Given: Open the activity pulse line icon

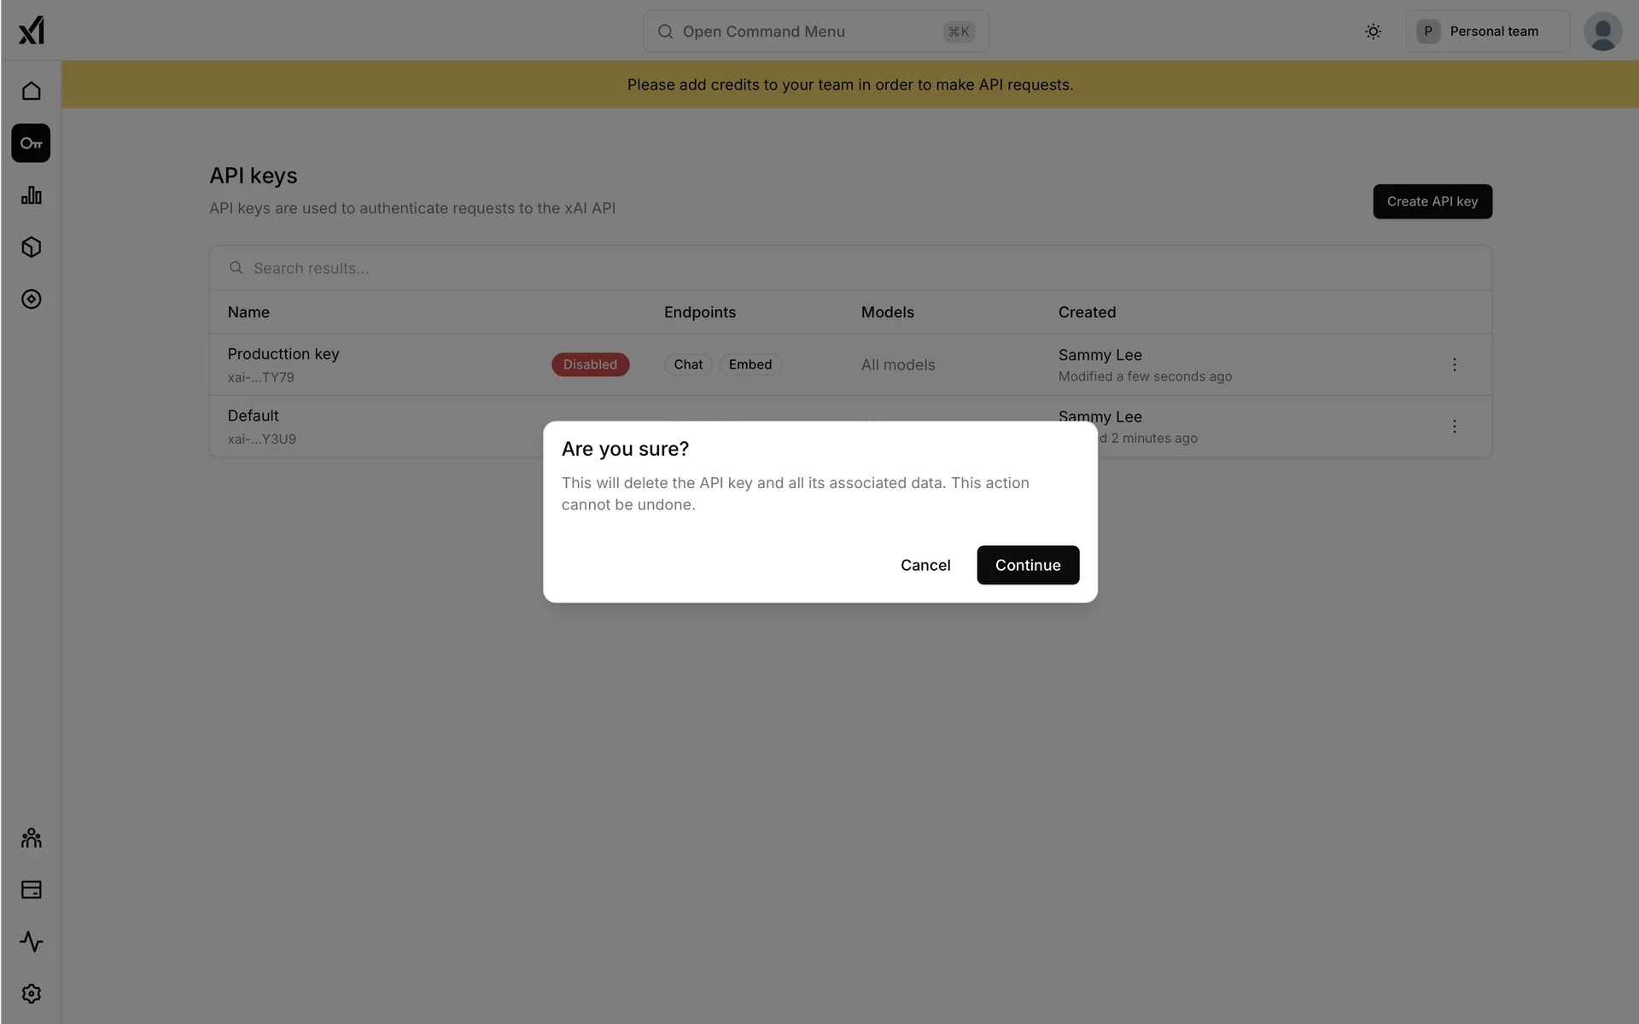Looking at the screenshot, I should [32, 942].
